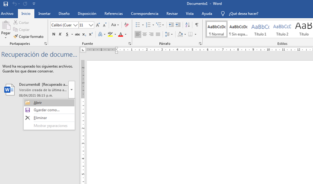Expand the Pegar options arrow
Image resolution: width=313 pixels, height=184 pixels.
tap(6, 37)
